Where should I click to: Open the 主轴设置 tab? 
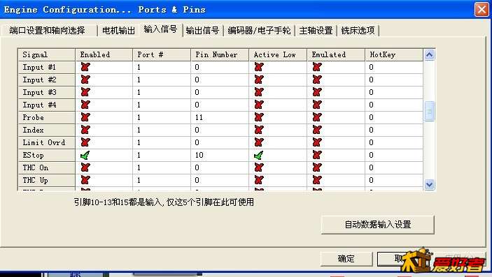tap(316, 31)
